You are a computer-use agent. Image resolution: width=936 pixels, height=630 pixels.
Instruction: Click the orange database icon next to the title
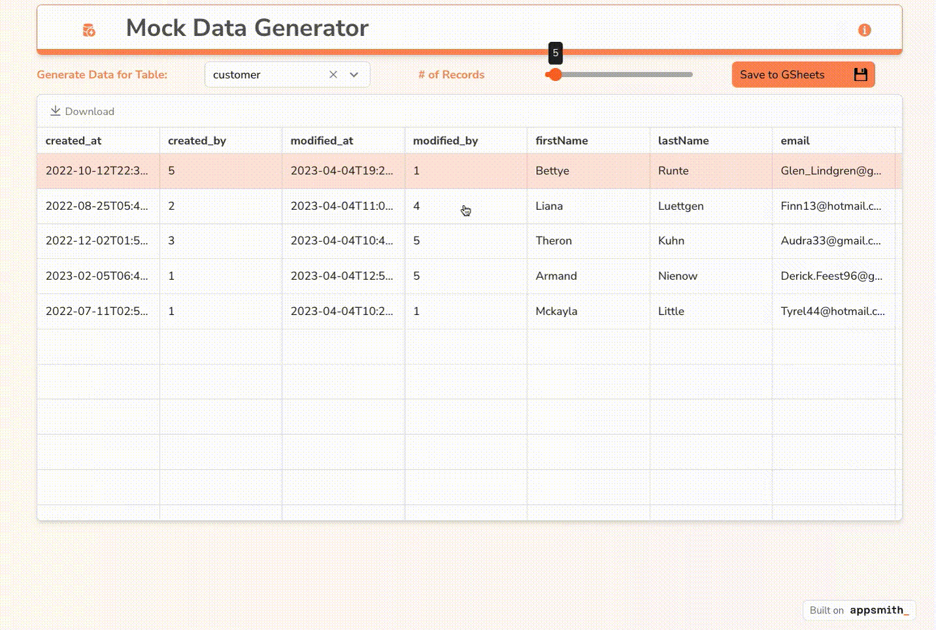(x=89, y=29)
